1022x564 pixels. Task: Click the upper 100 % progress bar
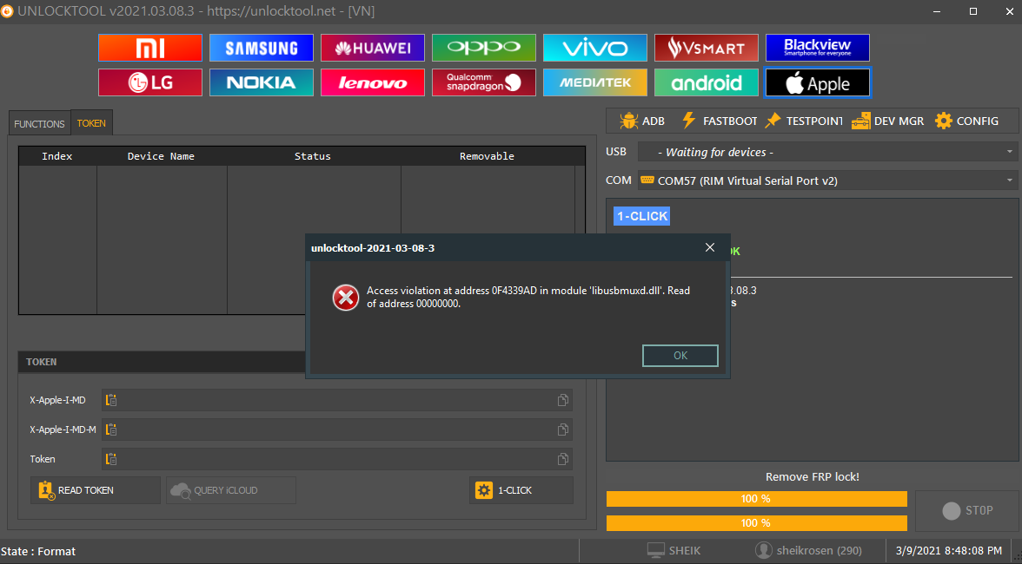(x=757, y=499)
